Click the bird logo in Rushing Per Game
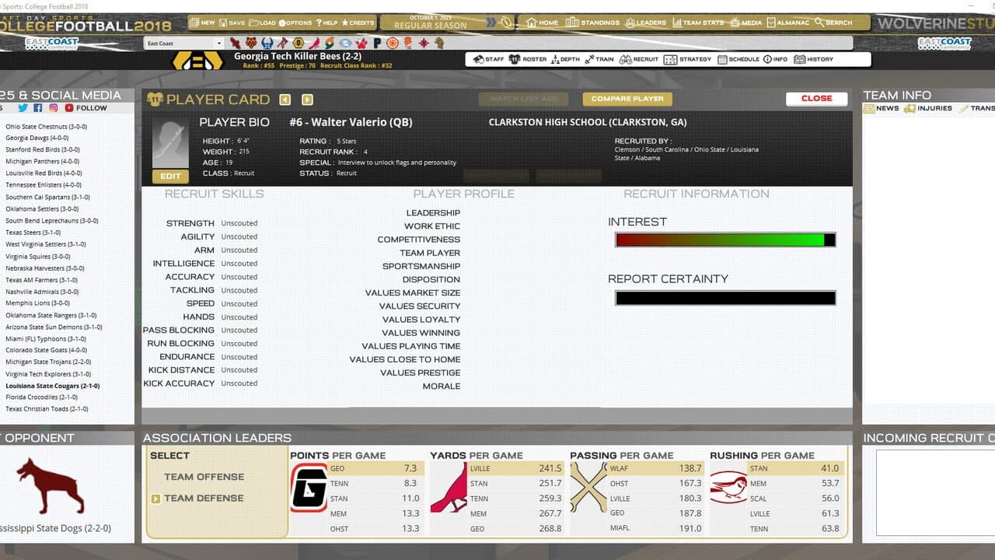 coord(728,488)
